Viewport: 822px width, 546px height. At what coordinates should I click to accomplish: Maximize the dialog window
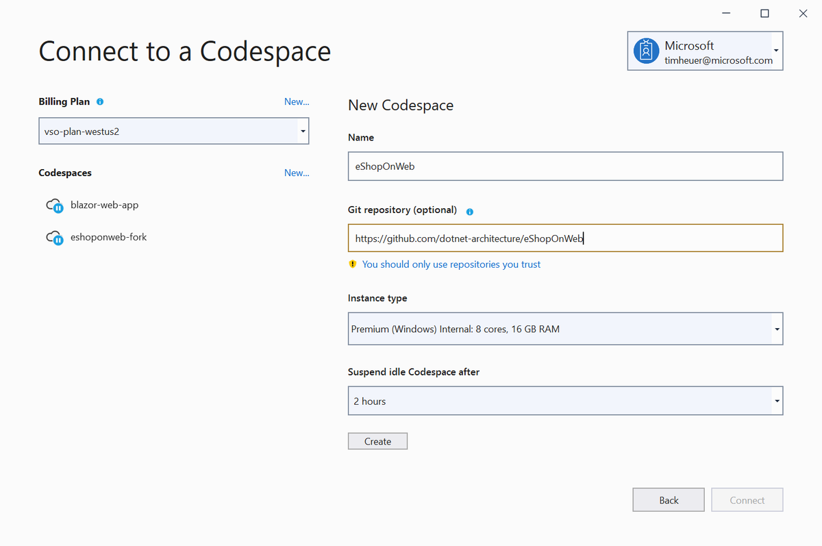point(764,13)
